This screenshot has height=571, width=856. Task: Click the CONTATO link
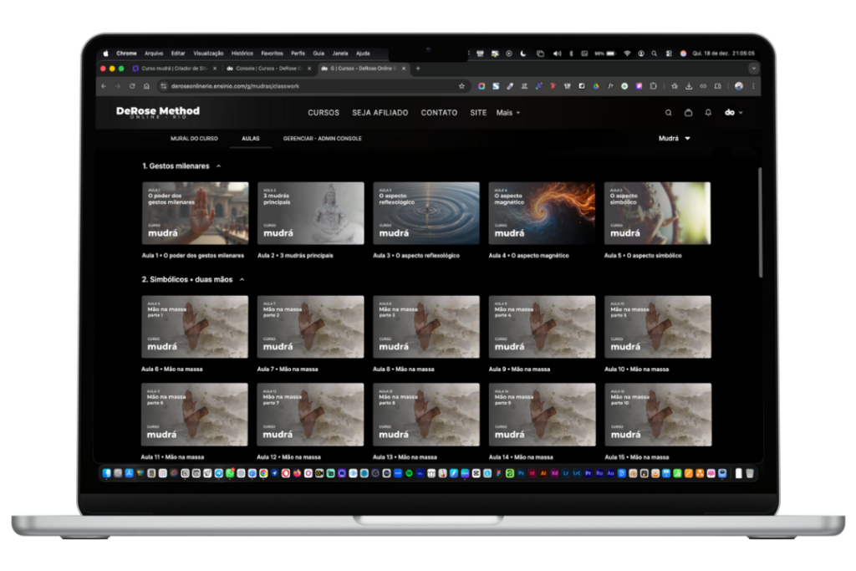click(439, 113)
